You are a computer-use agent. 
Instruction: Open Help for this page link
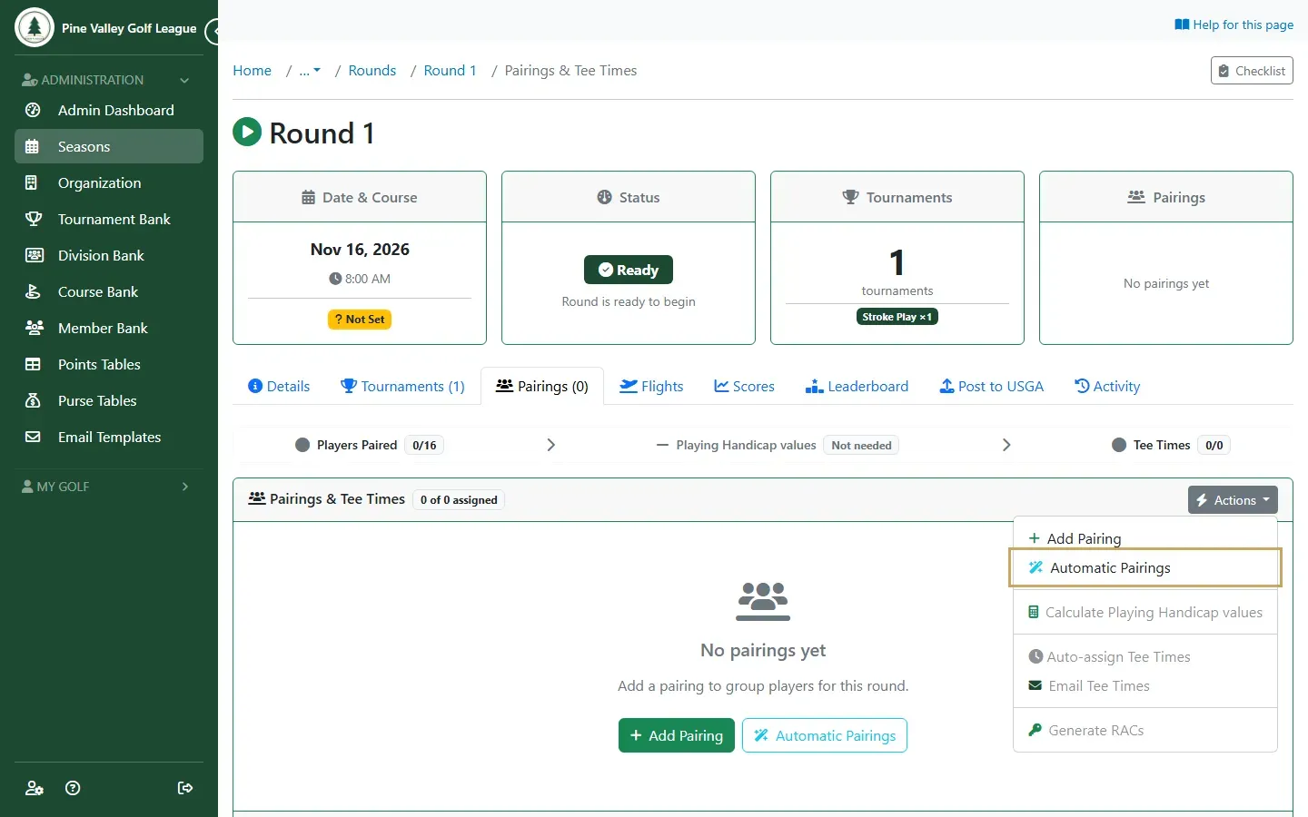click(x=1234, y=25)
